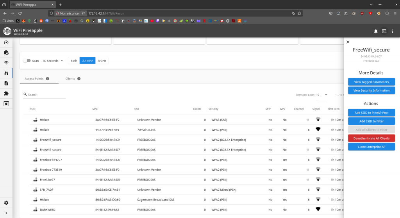This screenshot has height=218, width=400.
Task: Click the 70mai Co.Ltd. vendor cell
Action: [x=146, y=130]
